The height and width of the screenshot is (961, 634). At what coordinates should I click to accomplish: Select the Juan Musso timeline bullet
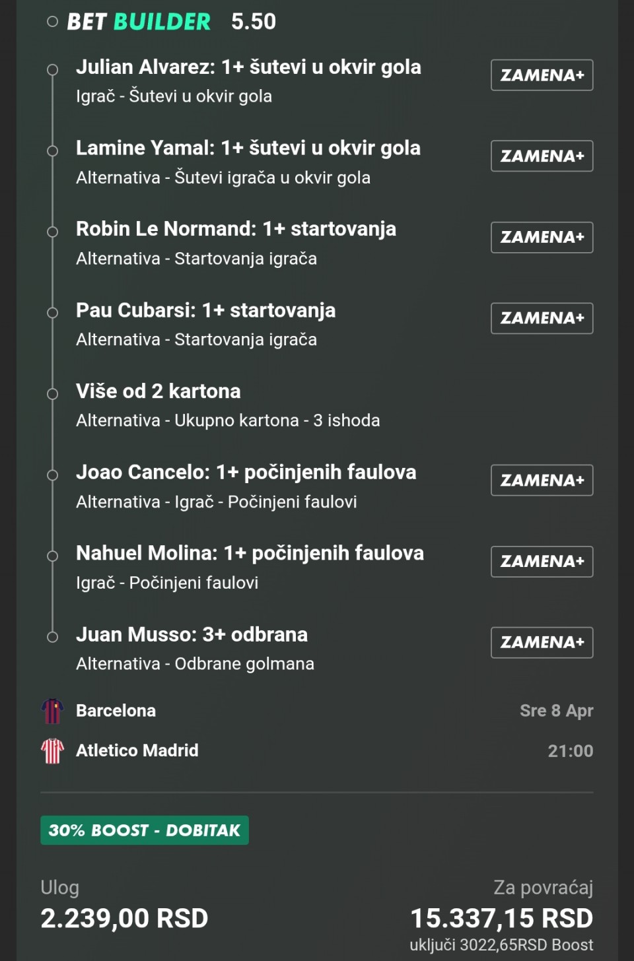click(53, 637)
